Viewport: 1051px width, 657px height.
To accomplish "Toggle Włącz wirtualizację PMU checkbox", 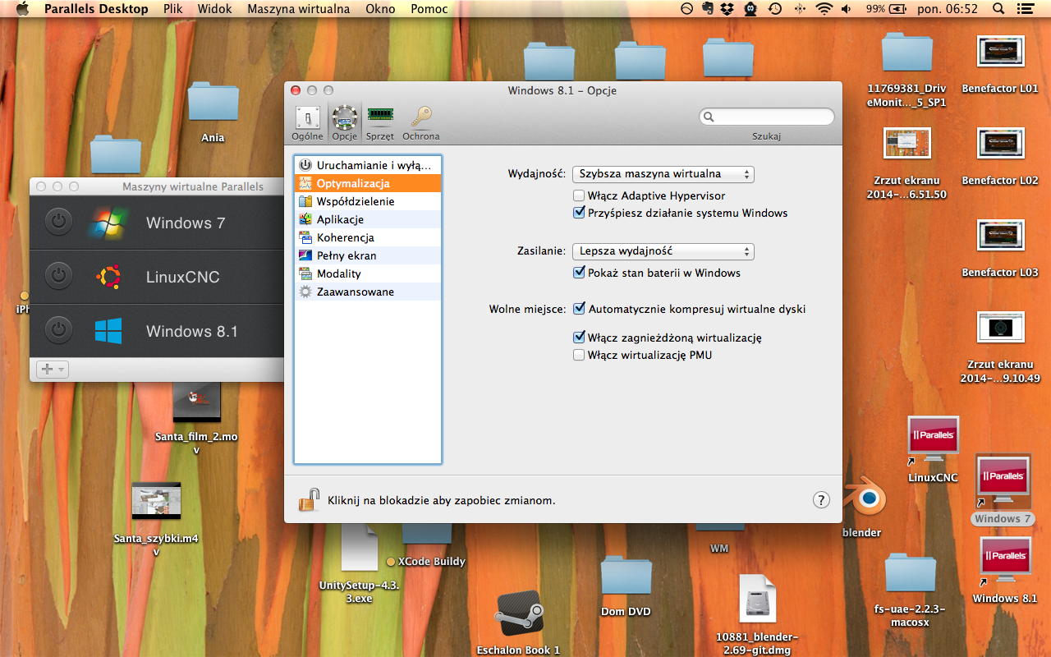I will pos(579,355).
